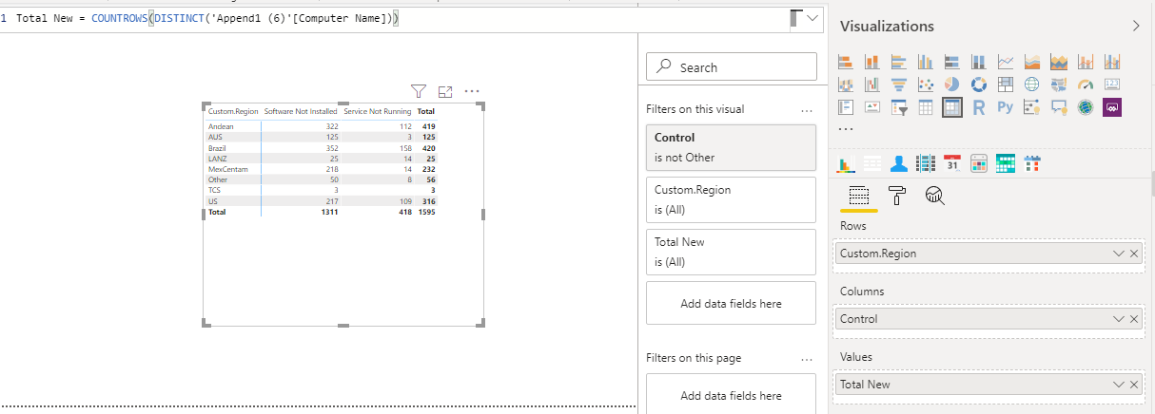Select the Clustered bar chart visual
1155x414 pixels.
[898, 62]
